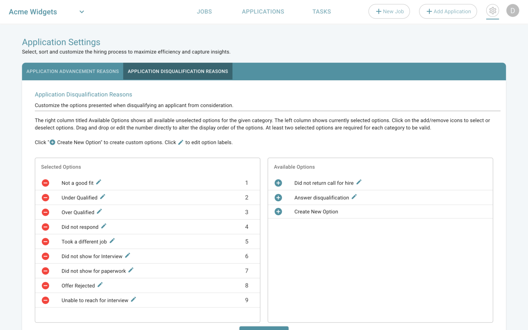Remove "Not a good fit" from selected options
This screenshot has width=528, height=330.
coord(45,183)
